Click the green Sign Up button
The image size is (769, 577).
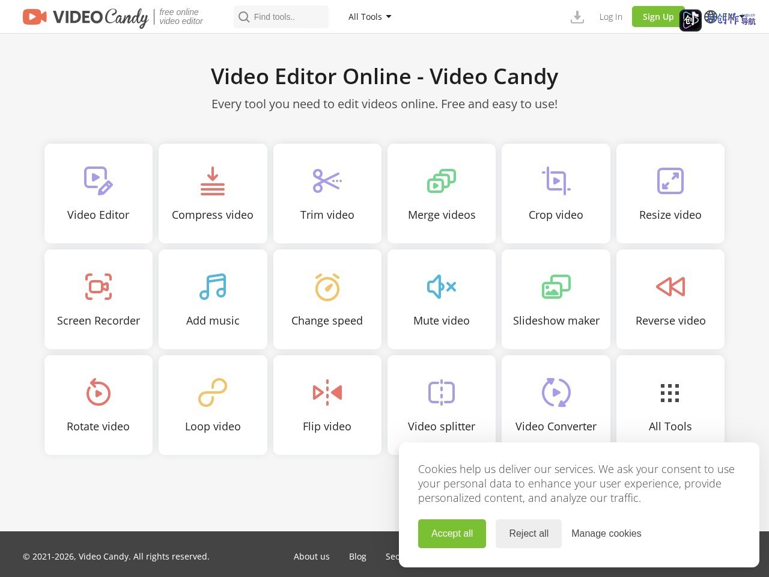(x=658, y=17)
